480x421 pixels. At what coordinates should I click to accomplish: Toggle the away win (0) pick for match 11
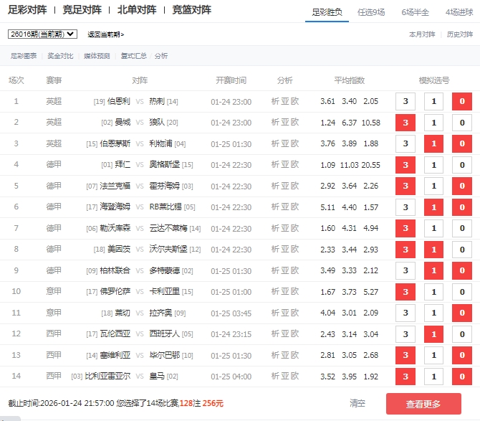click(x=462, y=313)
